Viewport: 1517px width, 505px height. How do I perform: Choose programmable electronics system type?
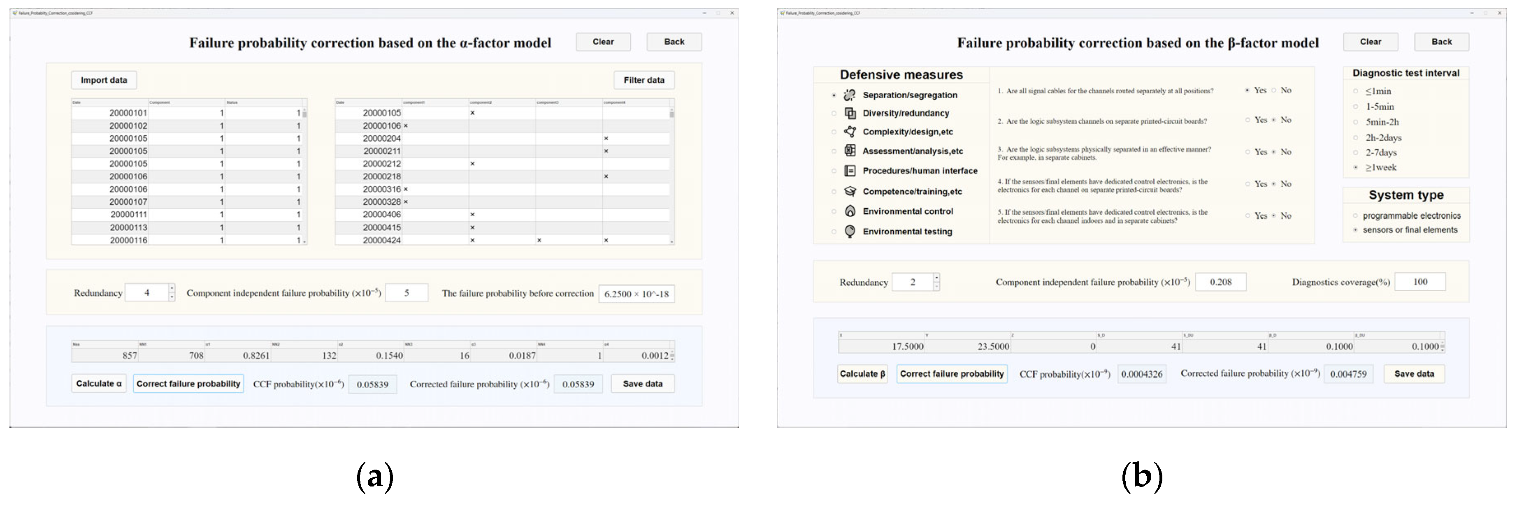(x=1355, y=216)
